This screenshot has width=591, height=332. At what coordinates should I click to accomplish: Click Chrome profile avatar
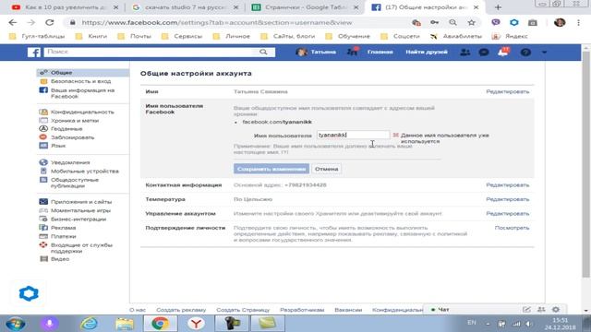560,22
